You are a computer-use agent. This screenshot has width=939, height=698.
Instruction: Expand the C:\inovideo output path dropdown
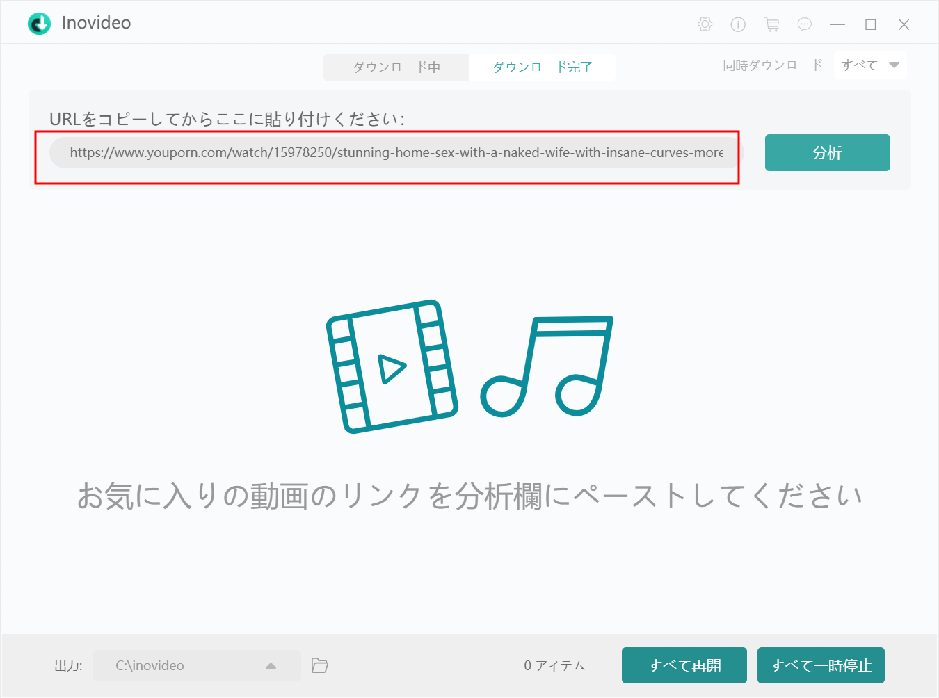[x=197, y=665]
